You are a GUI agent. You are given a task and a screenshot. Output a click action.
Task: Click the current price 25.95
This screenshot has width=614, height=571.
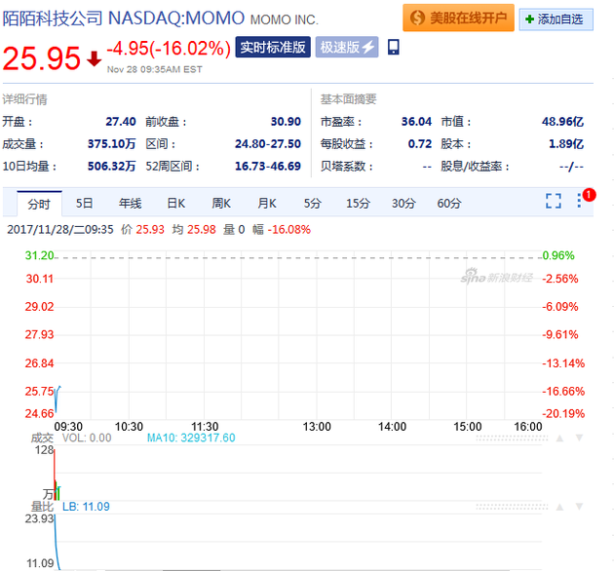tap(41, 58)
